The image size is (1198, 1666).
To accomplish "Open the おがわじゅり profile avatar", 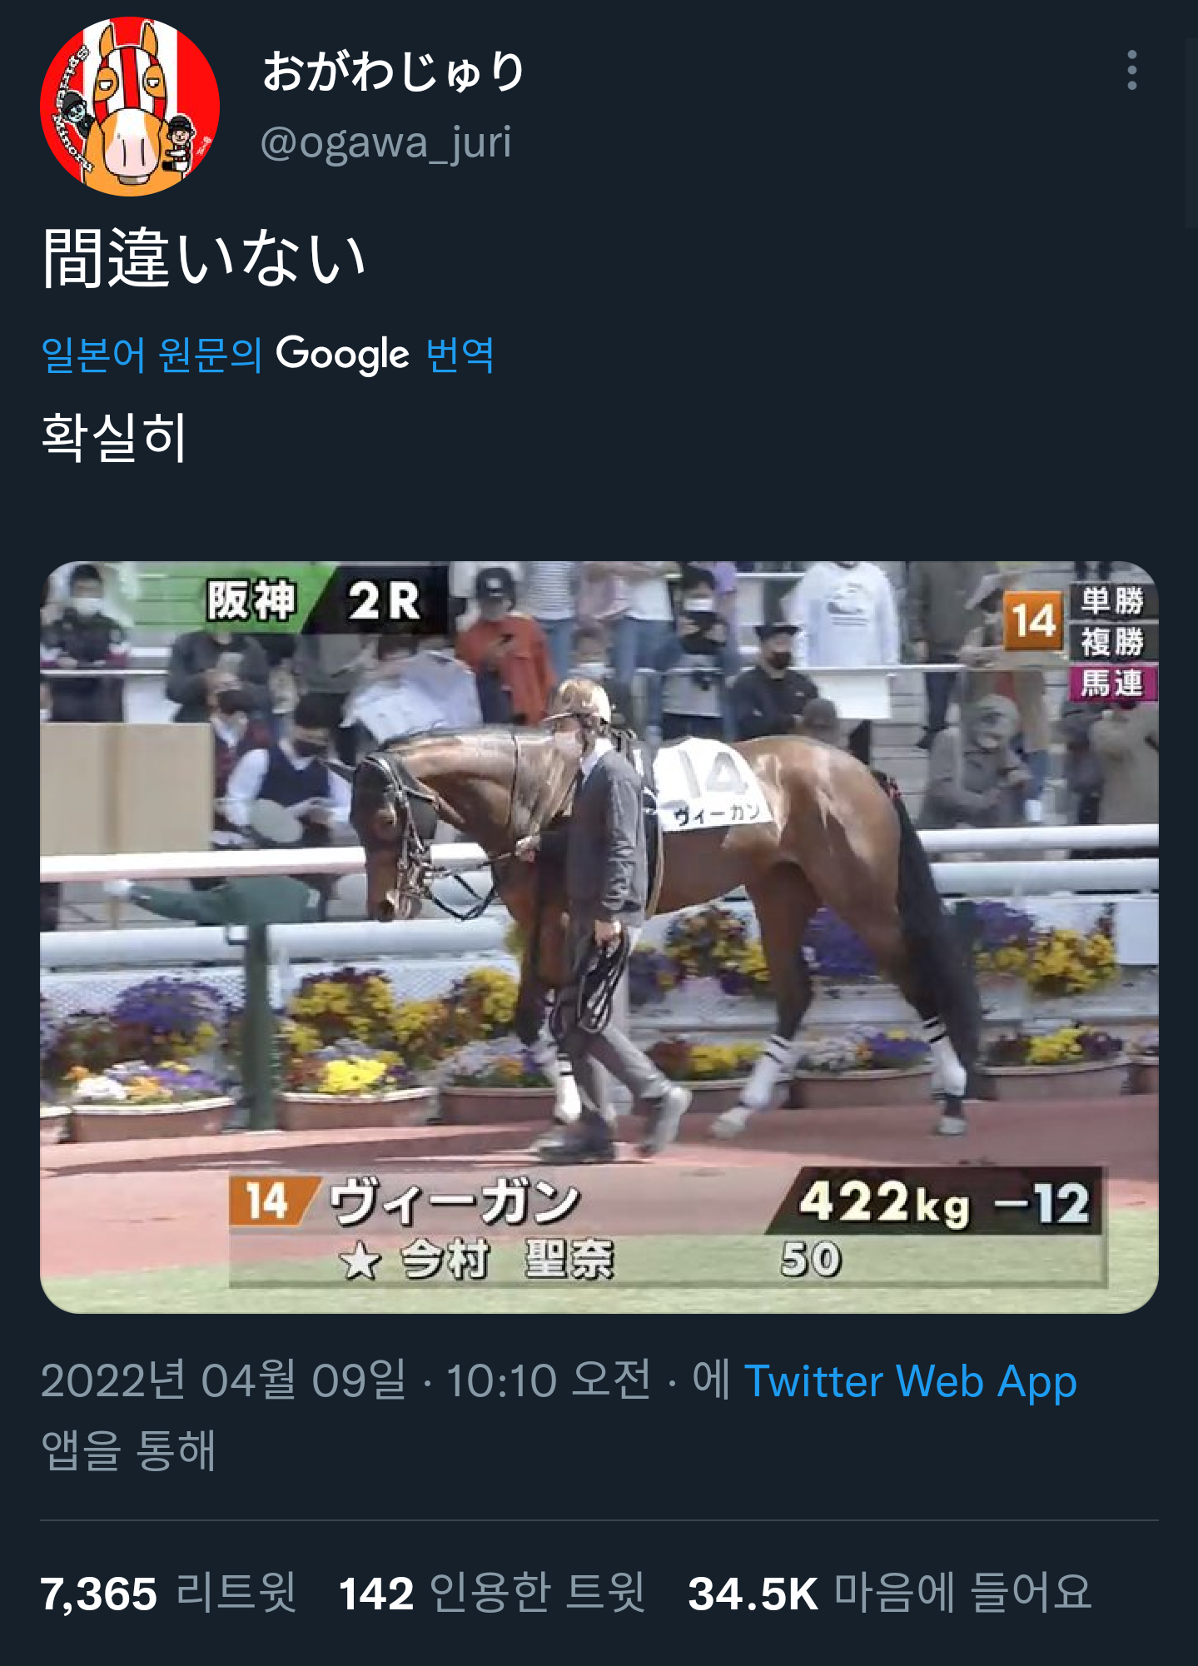I will 130,106.
